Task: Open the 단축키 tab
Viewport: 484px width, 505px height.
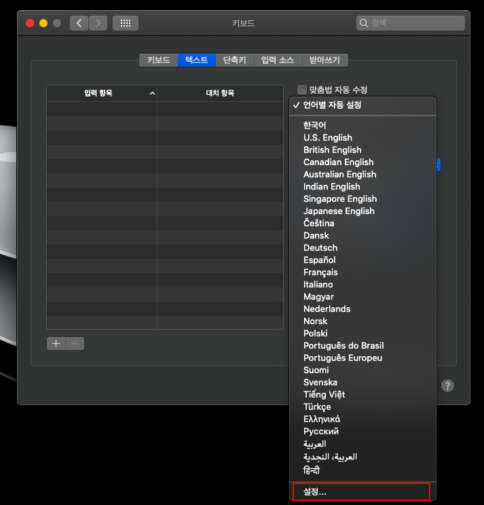Action: pyautogui.click(x=235, y=60)
